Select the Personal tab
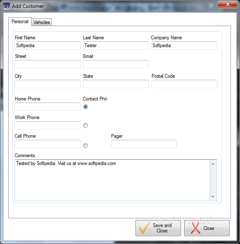This screenshot has height=244, width=240. [x=20, y=22]
